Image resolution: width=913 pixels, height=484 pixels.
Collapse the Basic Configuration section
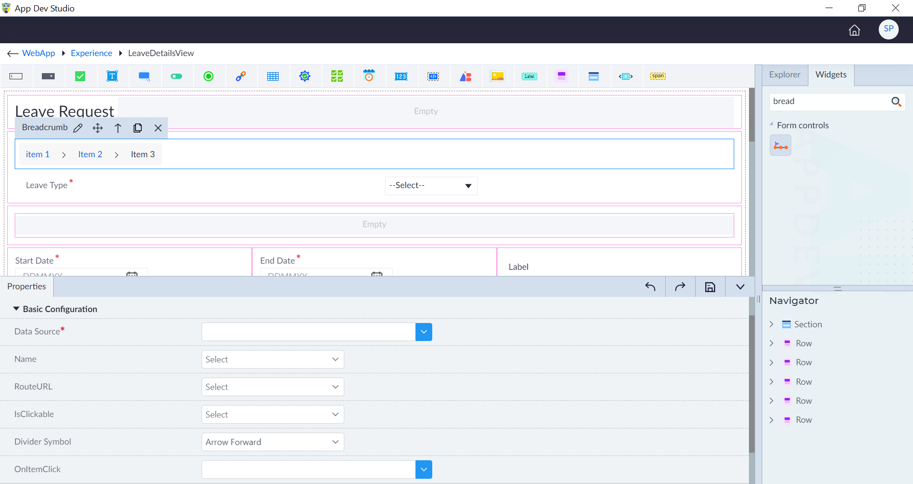[x=16, y=309]
